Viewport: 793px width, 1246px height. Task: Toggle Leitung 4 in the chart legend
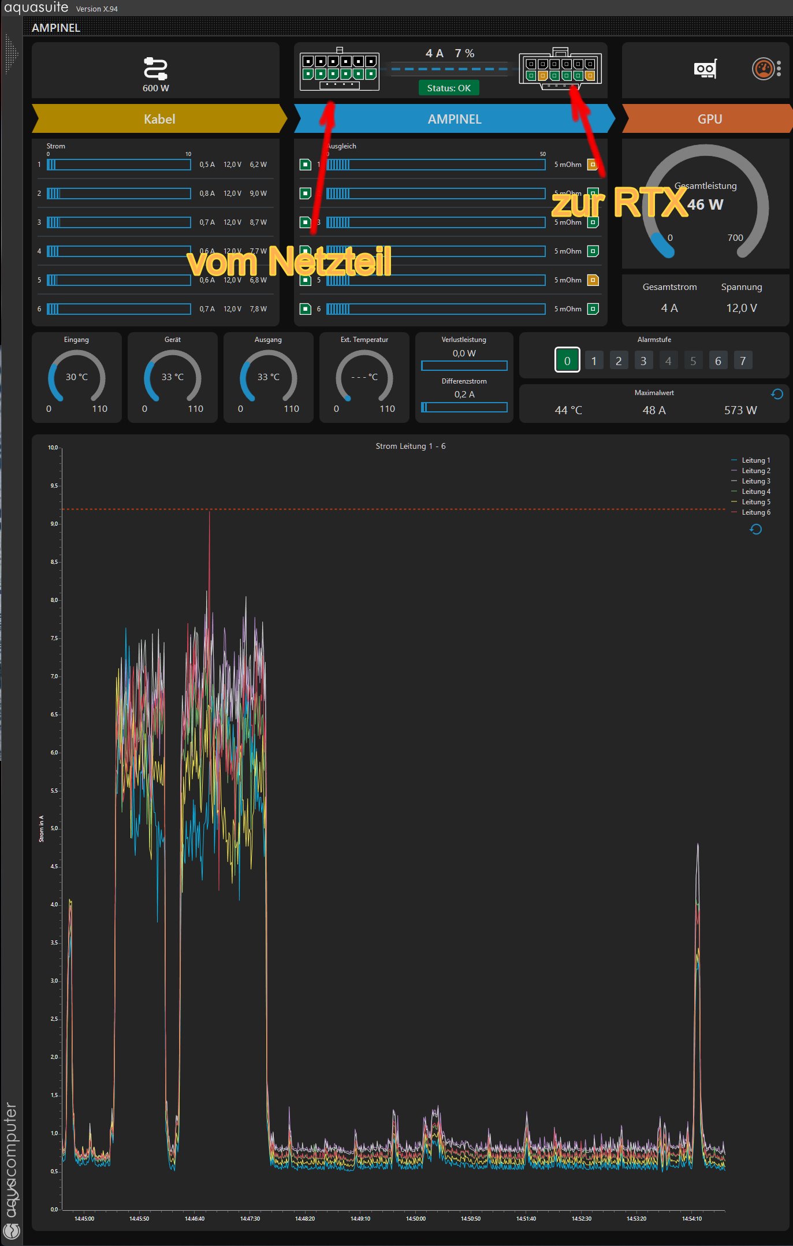(x=750, y=492)
